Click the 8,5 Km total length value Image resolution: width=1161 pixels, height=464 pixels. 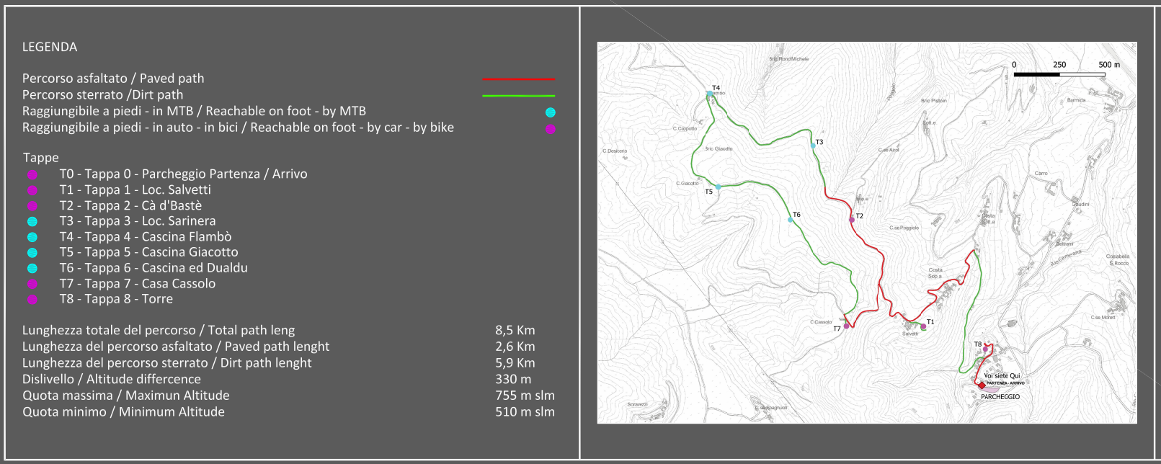pyautogui.click(x=515, y=330)
